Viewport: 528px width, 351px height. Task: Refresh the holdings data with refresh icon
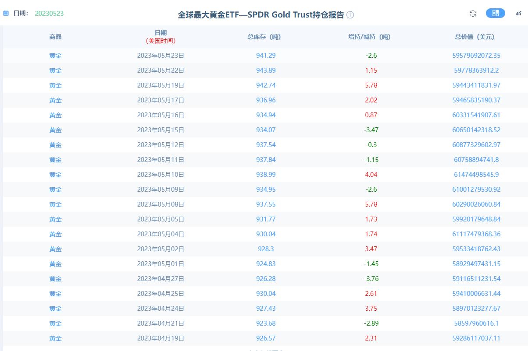coord(472,14)
